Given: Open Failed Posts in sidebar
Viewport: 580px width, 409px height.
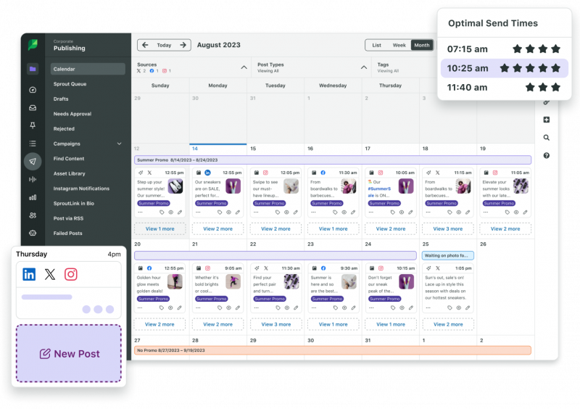Looking at the screenshot, I should click(x=67, y=234).
